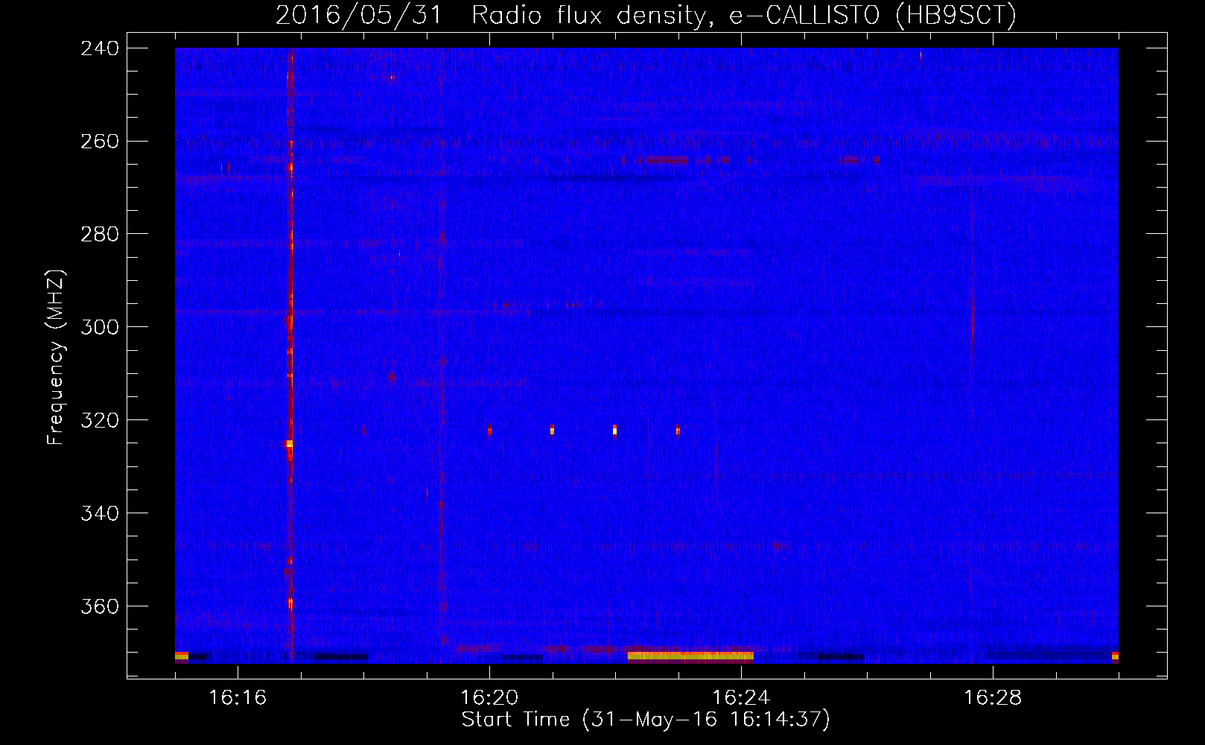The height and width of the screenshot is (745, 1205).
Task: Click the bright yellow burst spot near 325 MHz
Action: click(x=289, y=444)
